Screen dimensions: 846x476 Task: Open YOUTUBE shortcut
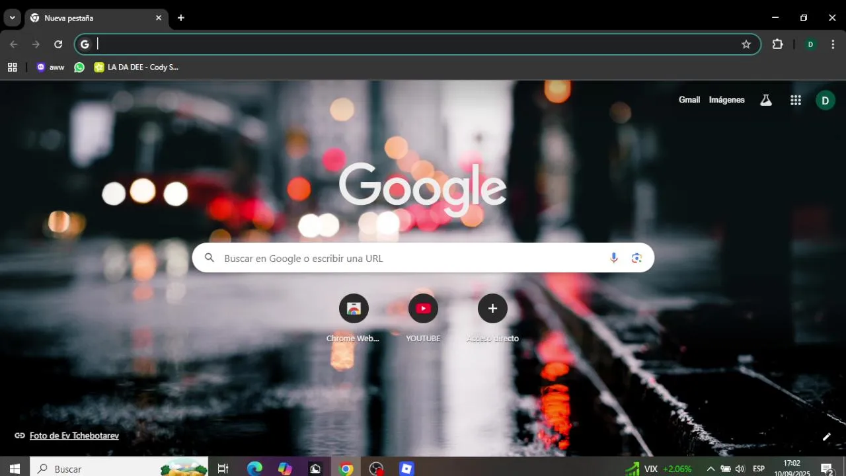pos(423,319)
